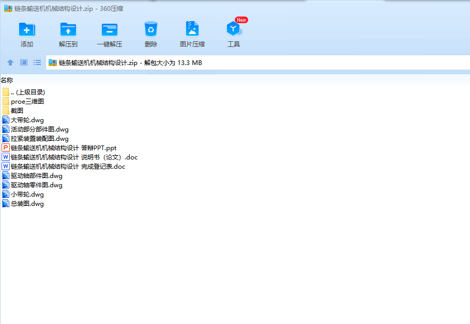Select the file 总装图.dwg
The width and height of the screenshot is (470, 324).
pyautogui.click(x=23, y=203)
